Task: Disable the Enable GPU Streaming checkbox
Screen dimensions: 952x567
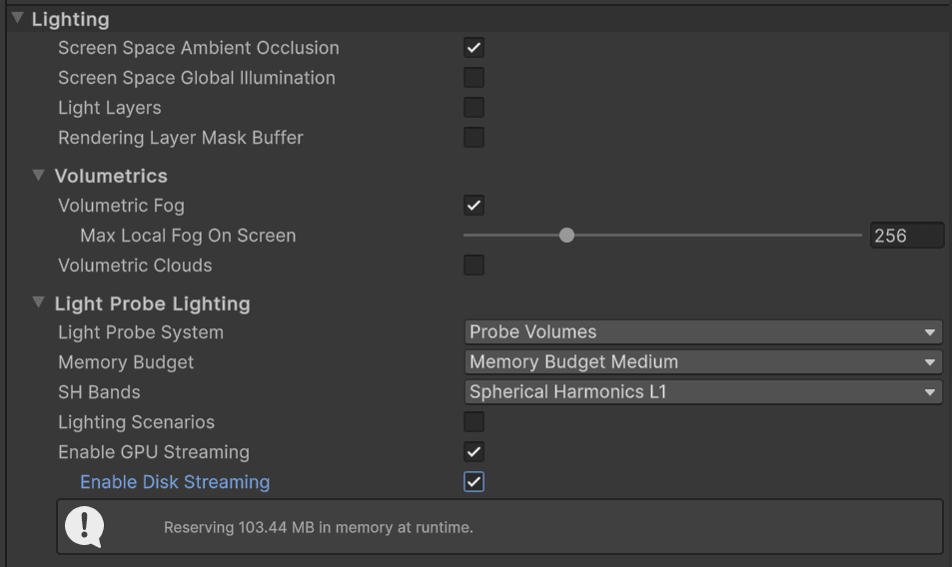Action: 474,452
